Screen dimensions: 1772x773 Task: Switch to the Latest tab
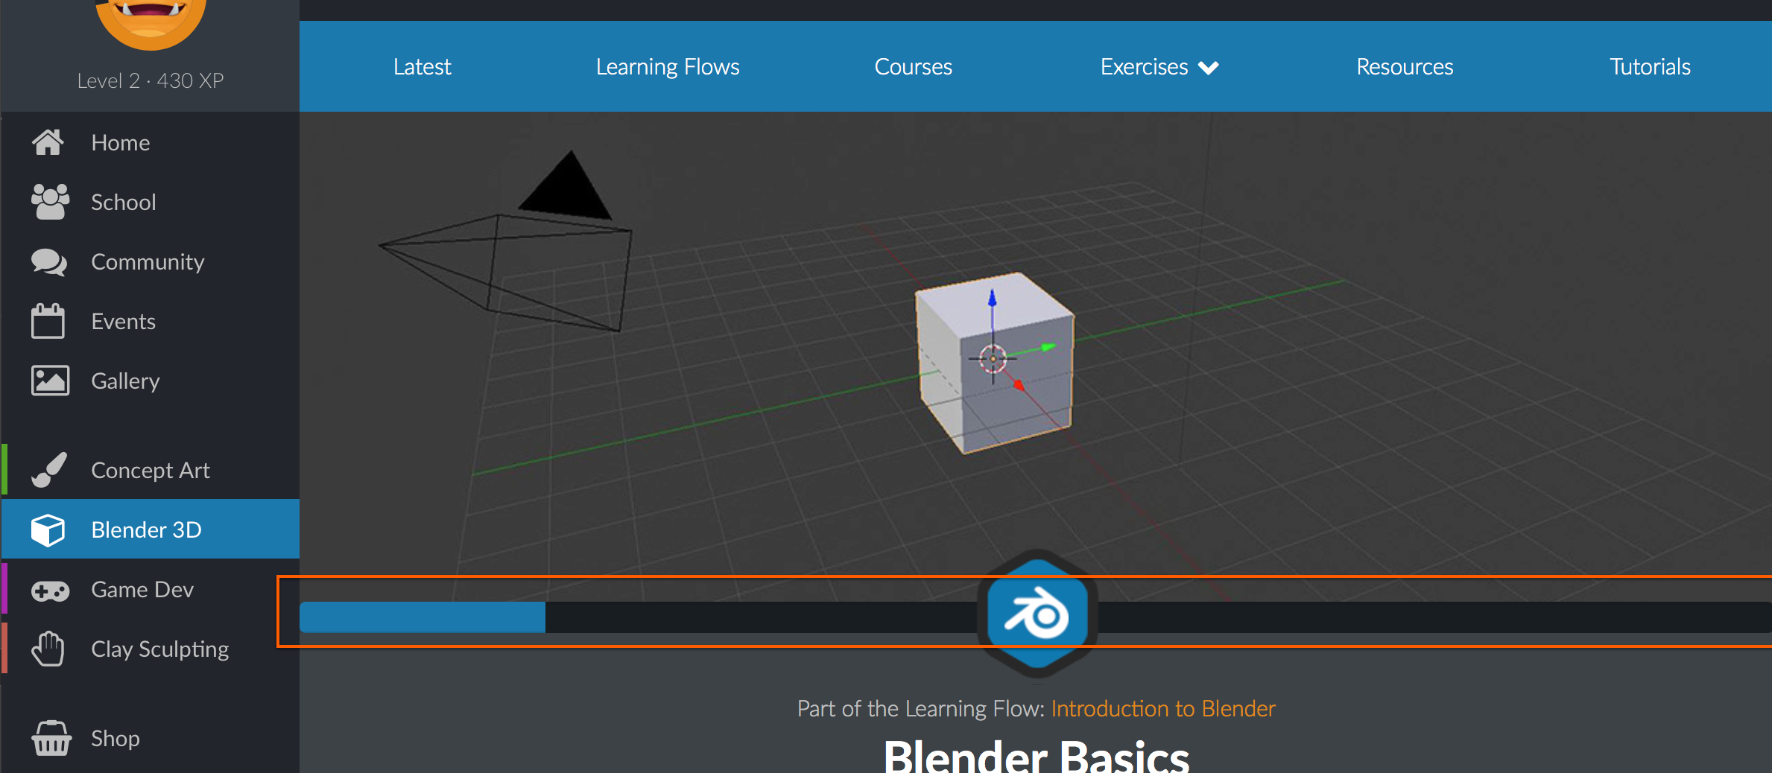pyautogui.click(x=422, y=66)
